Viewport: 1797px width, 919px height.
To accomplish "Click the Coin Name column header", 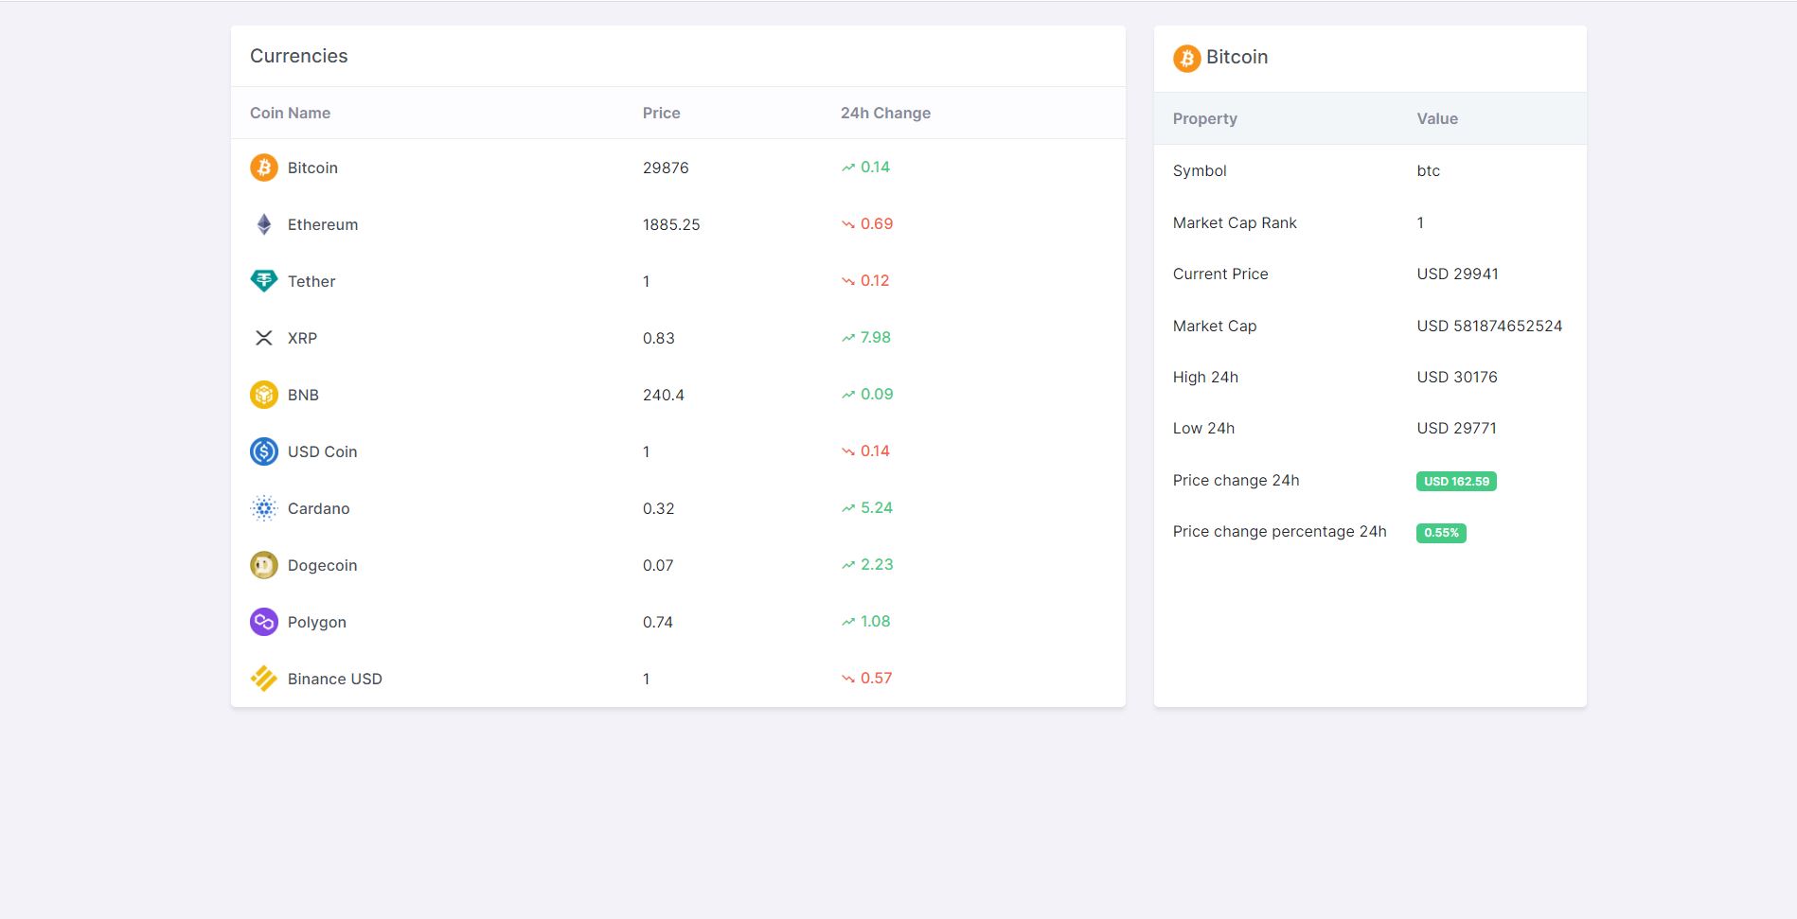I will click(x=289, y=113).
